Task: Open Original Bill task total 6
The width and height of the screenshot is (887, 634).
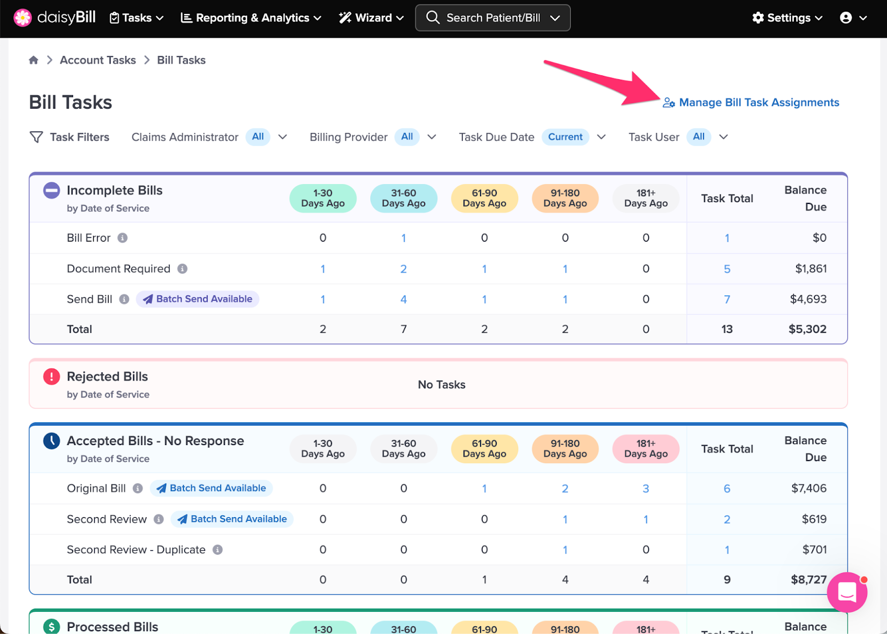Action: click(727, 489)
